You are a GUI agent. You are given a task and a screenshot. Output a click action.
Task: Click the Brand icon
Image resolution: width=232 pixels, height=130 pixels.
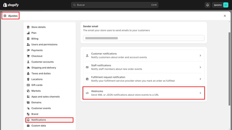(x=28, y=114)
